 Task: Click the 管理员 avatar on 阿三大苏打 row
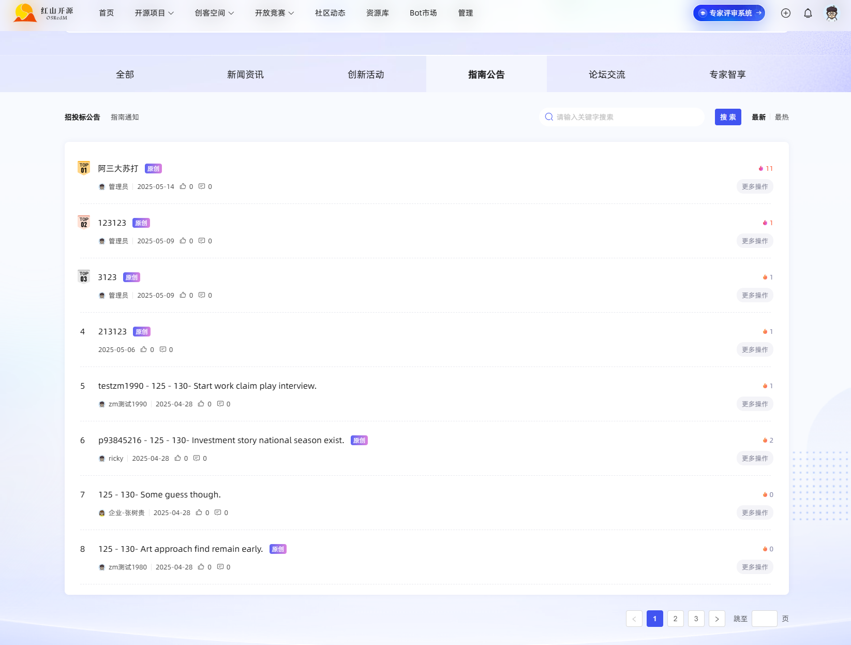(x=102, y=187)
